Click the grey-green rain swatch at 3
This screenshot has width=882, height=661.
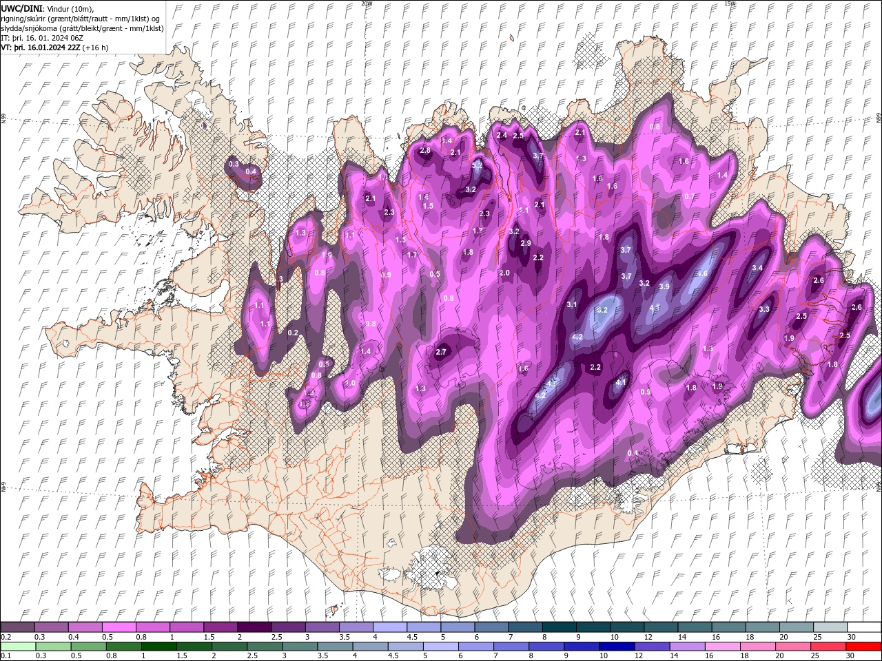click(x=300, y=647)
